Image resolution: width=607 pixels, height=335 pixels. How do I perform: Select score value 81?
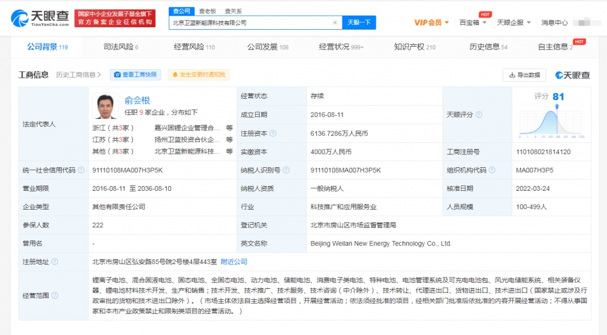(x=558, y=96)
